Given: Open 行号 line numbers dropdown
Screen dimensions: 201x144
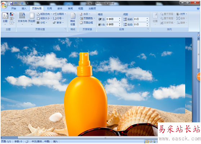Looking at the screenshot, I should [x=58, y=18].
